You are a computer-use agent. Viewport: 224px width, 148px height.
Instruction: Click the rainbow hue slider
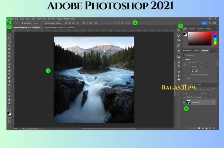click(215, 38)
